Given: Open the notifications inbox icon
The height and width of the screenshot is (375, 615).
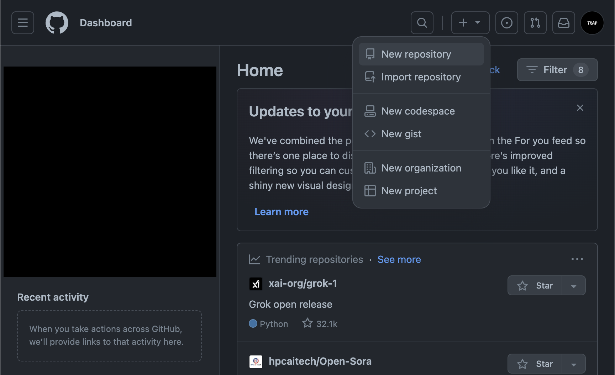Looking at the screenshot, I should click(564, 23).
